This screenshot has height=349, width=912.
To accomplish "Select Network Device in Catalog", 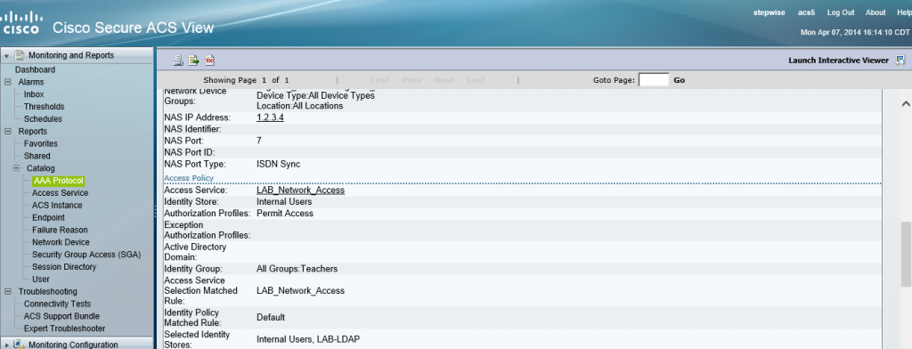I will 61,242.
